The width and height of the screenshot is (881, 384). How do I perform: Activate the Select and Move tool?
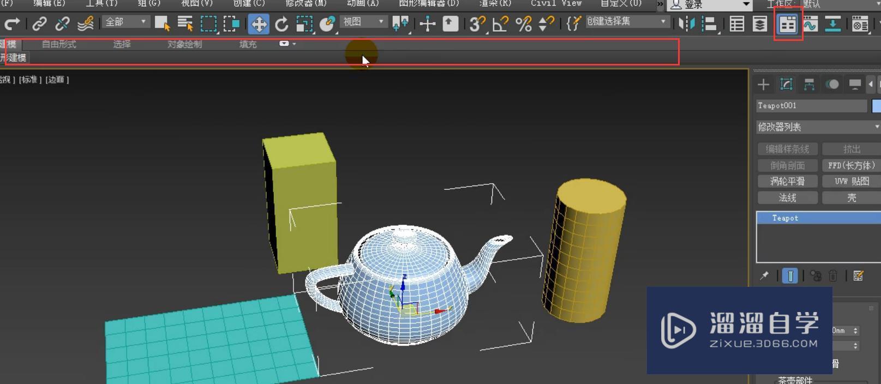click(259, 24)
